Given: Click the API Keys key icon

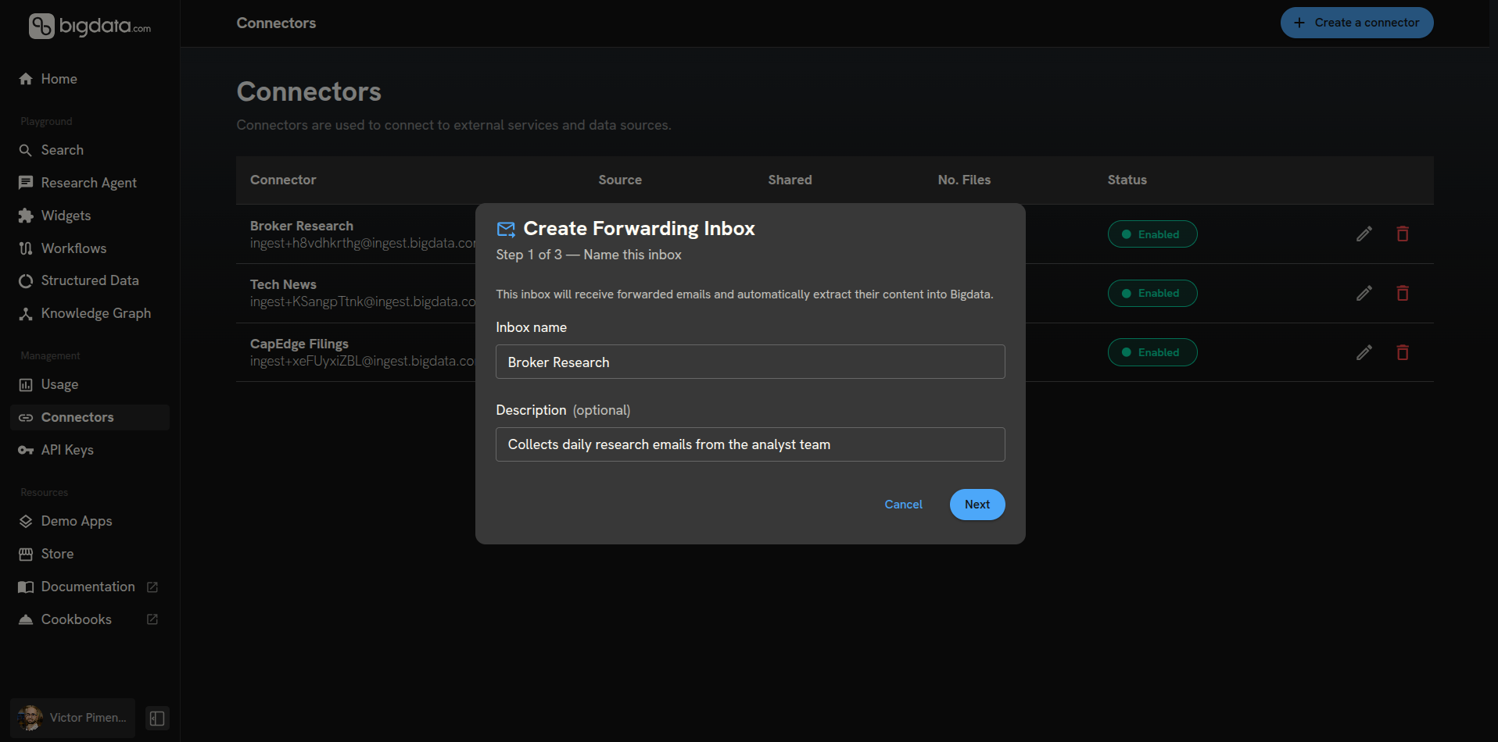Looking at the screenshot, I should (x=26, y=450).
